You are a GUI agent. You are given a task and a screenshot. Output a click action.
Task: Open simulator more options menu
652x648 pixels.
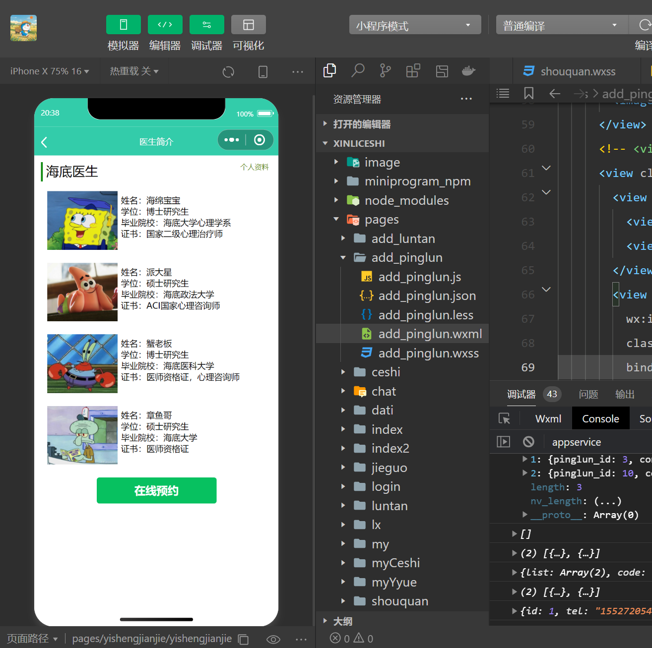(x=298, y=72)
